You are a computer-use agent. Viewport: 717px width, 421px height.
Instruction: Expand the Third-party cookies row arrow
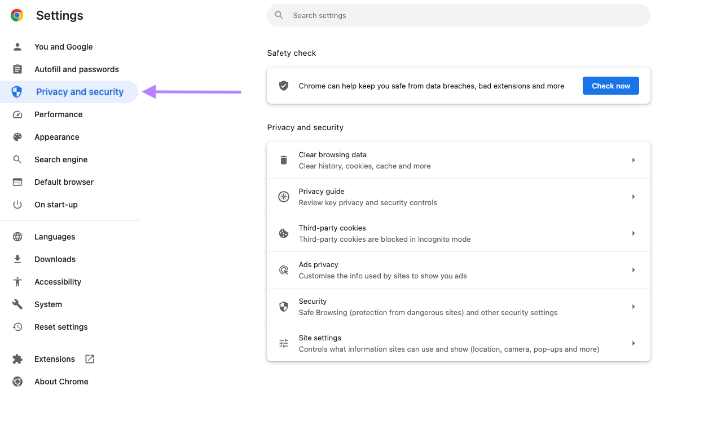click(x=634, y=233)
